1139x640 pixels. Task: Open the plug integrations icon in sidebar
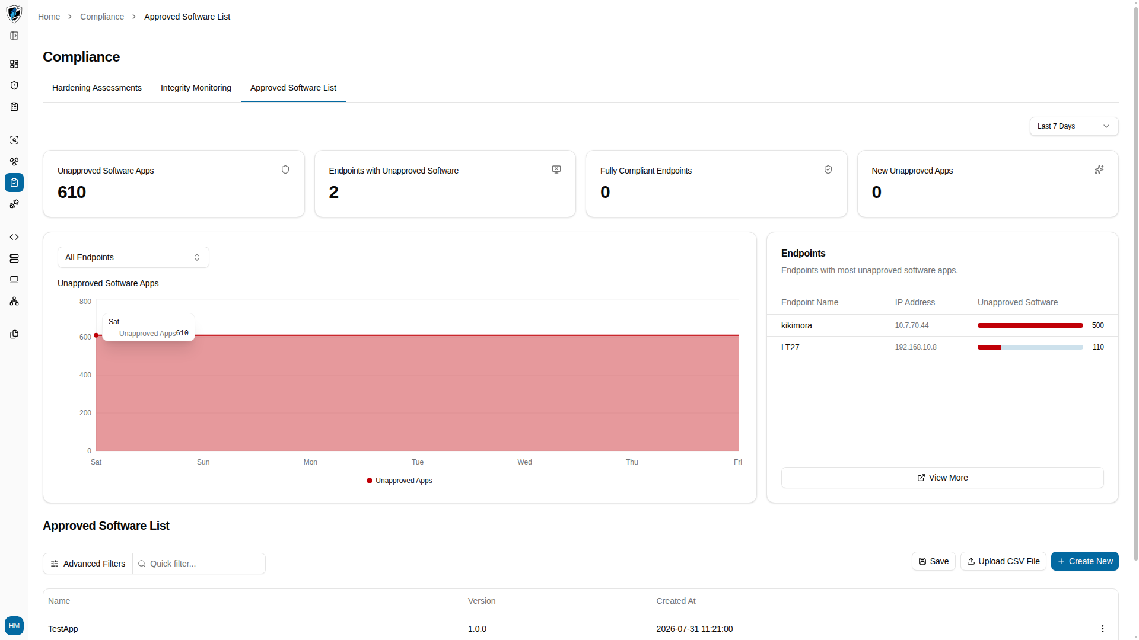click(14, 204)
